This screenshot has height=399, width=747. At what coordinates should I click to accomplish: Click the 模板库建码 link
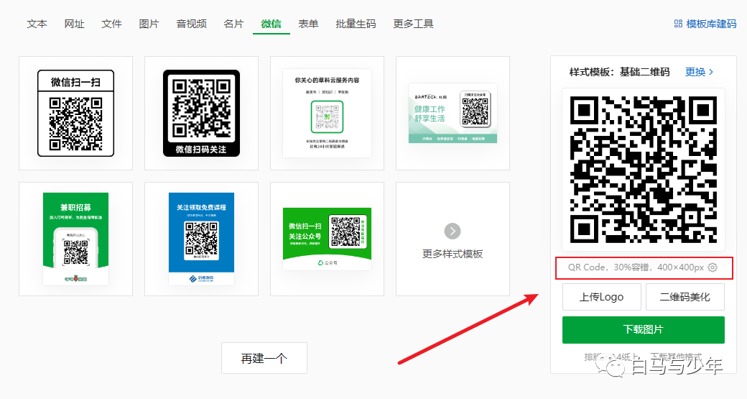pos(705,24)
